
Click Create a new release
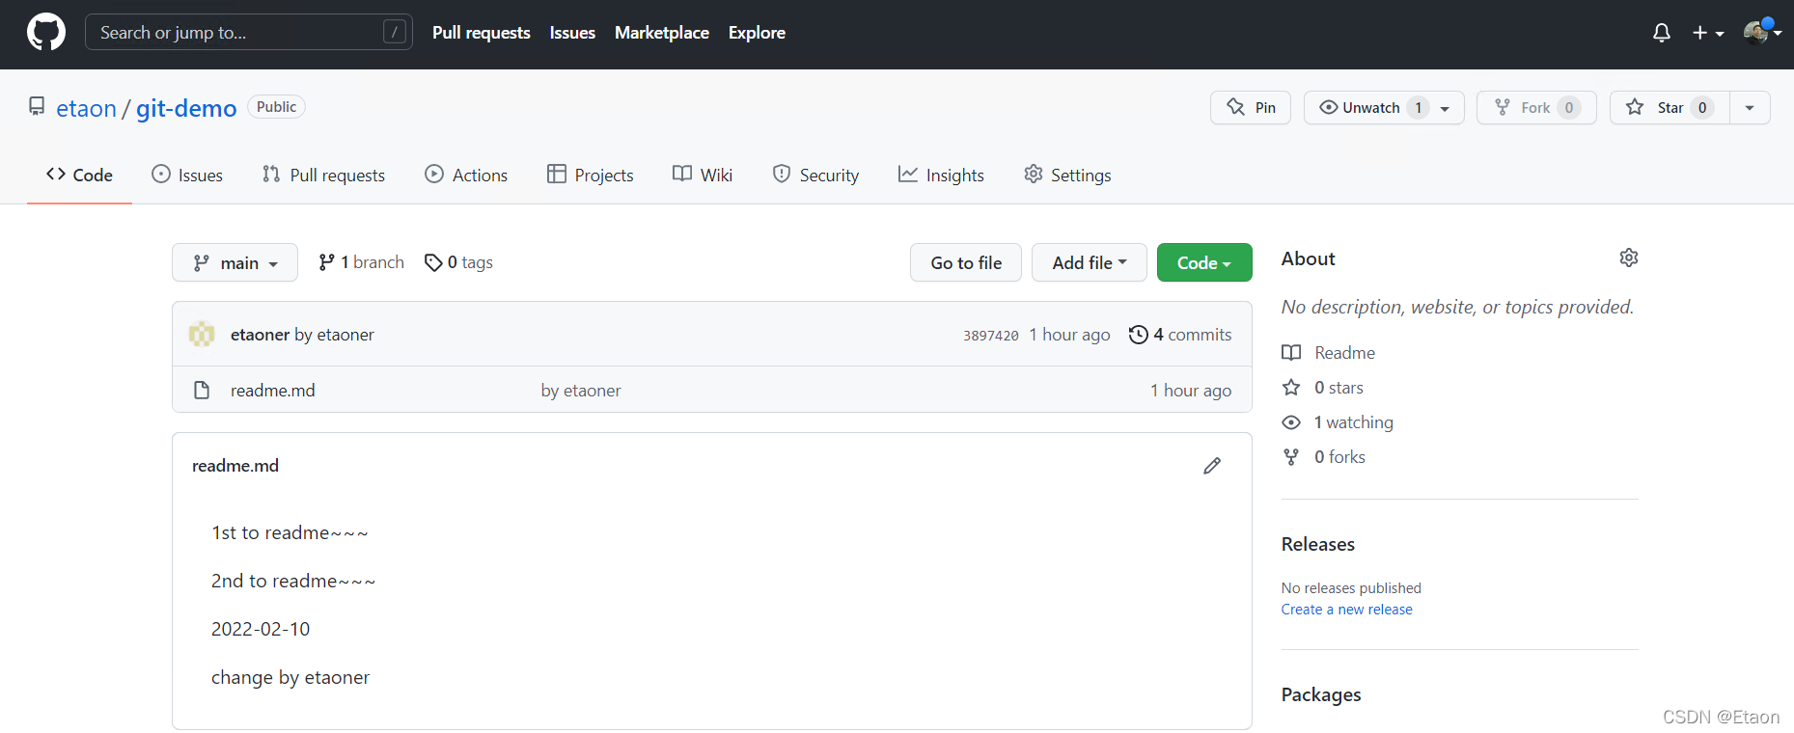(1346, 610)
